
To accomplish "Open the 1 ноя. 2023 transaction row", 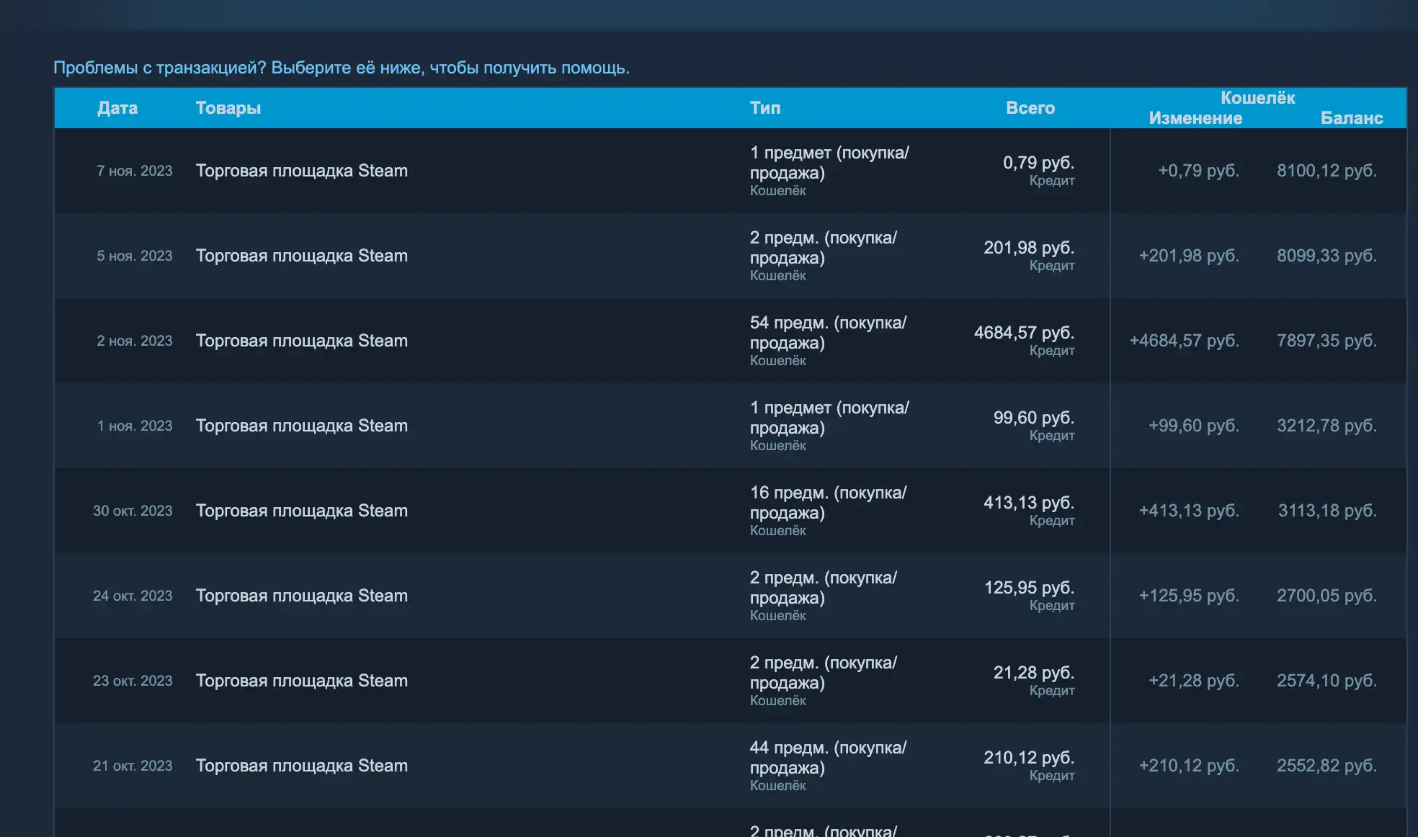I will [731, 426].
